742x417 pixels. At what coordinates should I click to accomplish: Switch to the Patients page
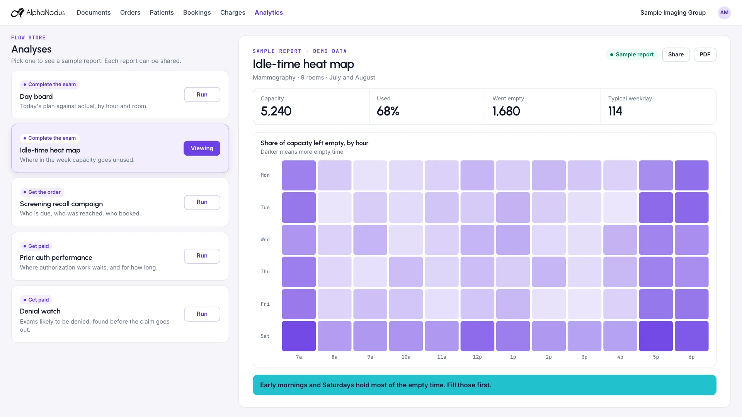pos(162,13)
